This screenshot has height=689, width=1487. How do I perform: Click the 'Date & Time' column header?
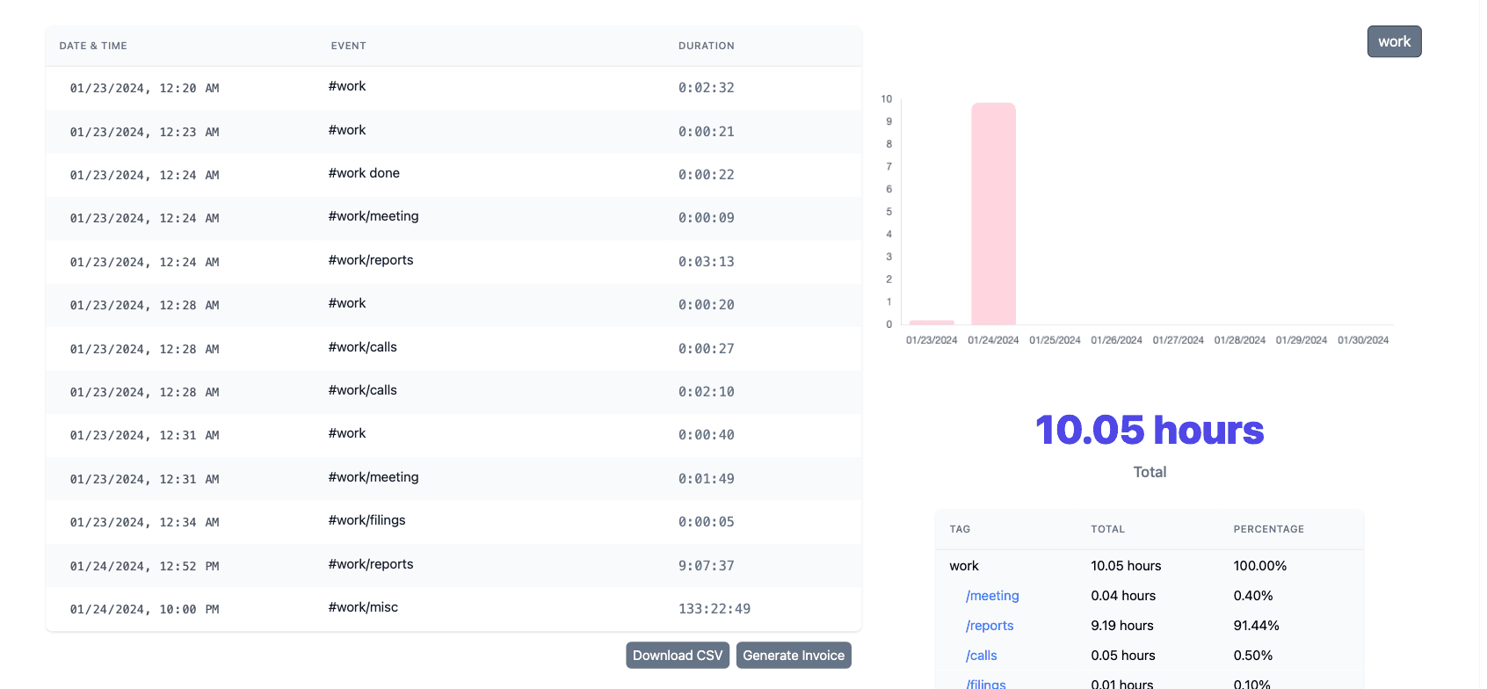[93, 46]
